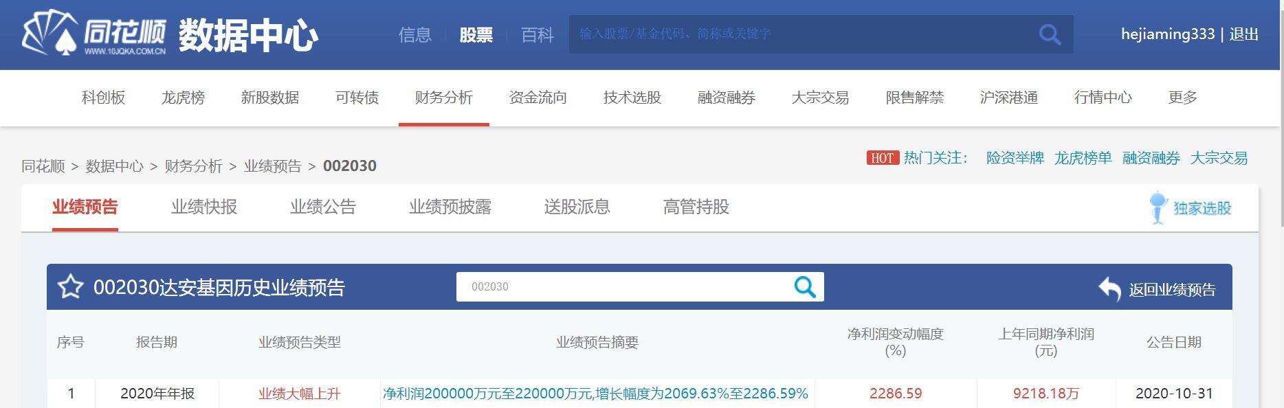Click 返回业绩预告 link
1284x408 pixels.
coord(1172,290)
